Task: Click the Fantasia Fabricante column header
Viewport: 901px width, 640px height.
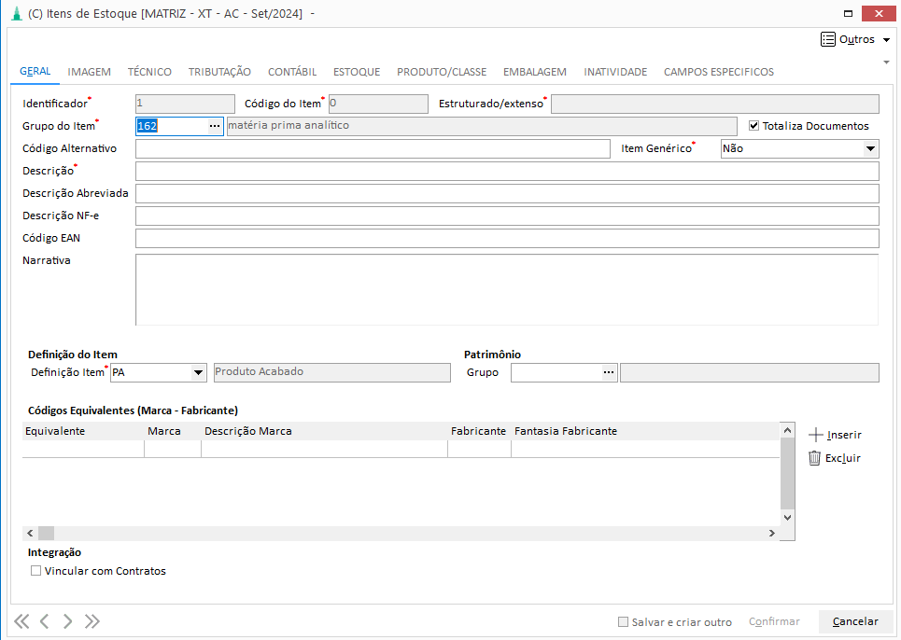Action: point(645,431)
